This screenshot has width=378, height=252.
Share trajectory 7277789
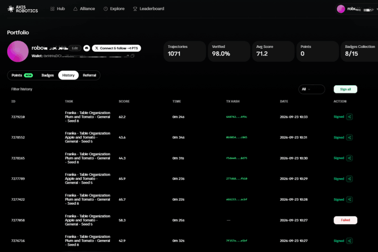(349, 179)
